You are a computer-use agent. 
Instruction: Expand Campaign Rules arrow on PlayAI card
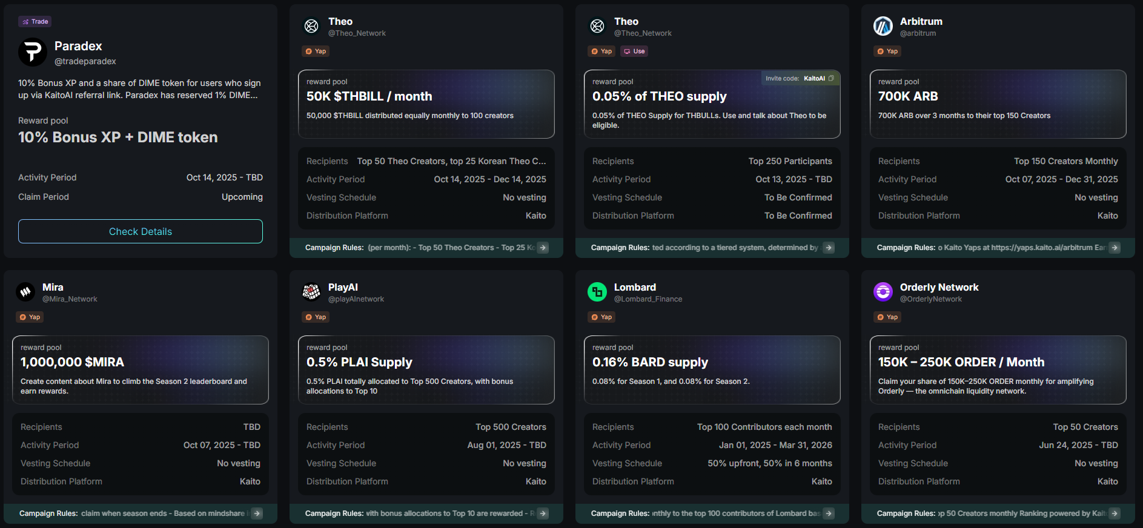[x=543, y=513]
